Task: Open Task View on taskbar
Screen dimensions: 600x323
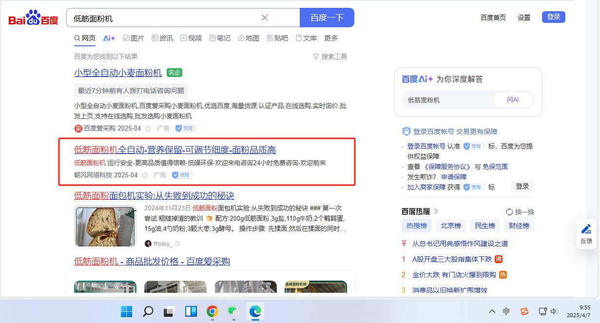Action: click(x=169, y=311)
